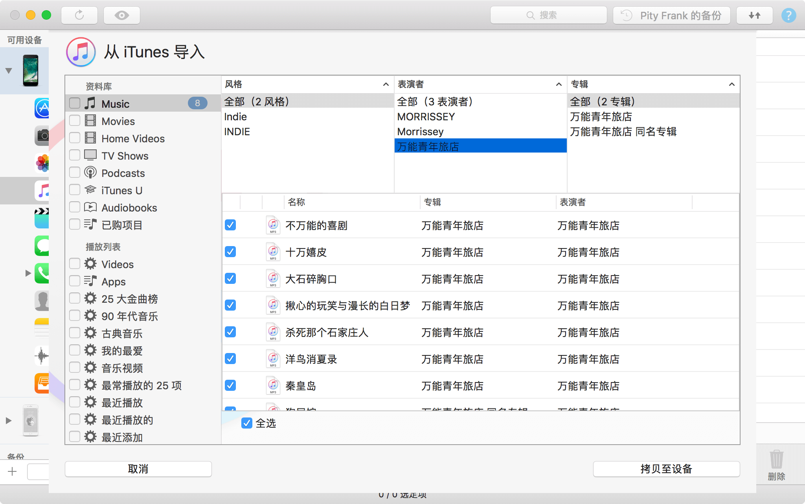Viewport: 805px width, 504px height.
Task: Check the Music library checkbox
Action: click(75, 103)
